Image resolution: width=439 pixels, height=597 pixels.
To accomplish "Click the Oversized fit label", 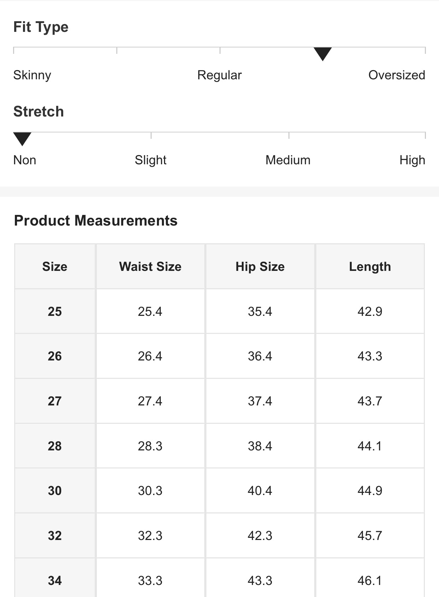I will [396, 75].
